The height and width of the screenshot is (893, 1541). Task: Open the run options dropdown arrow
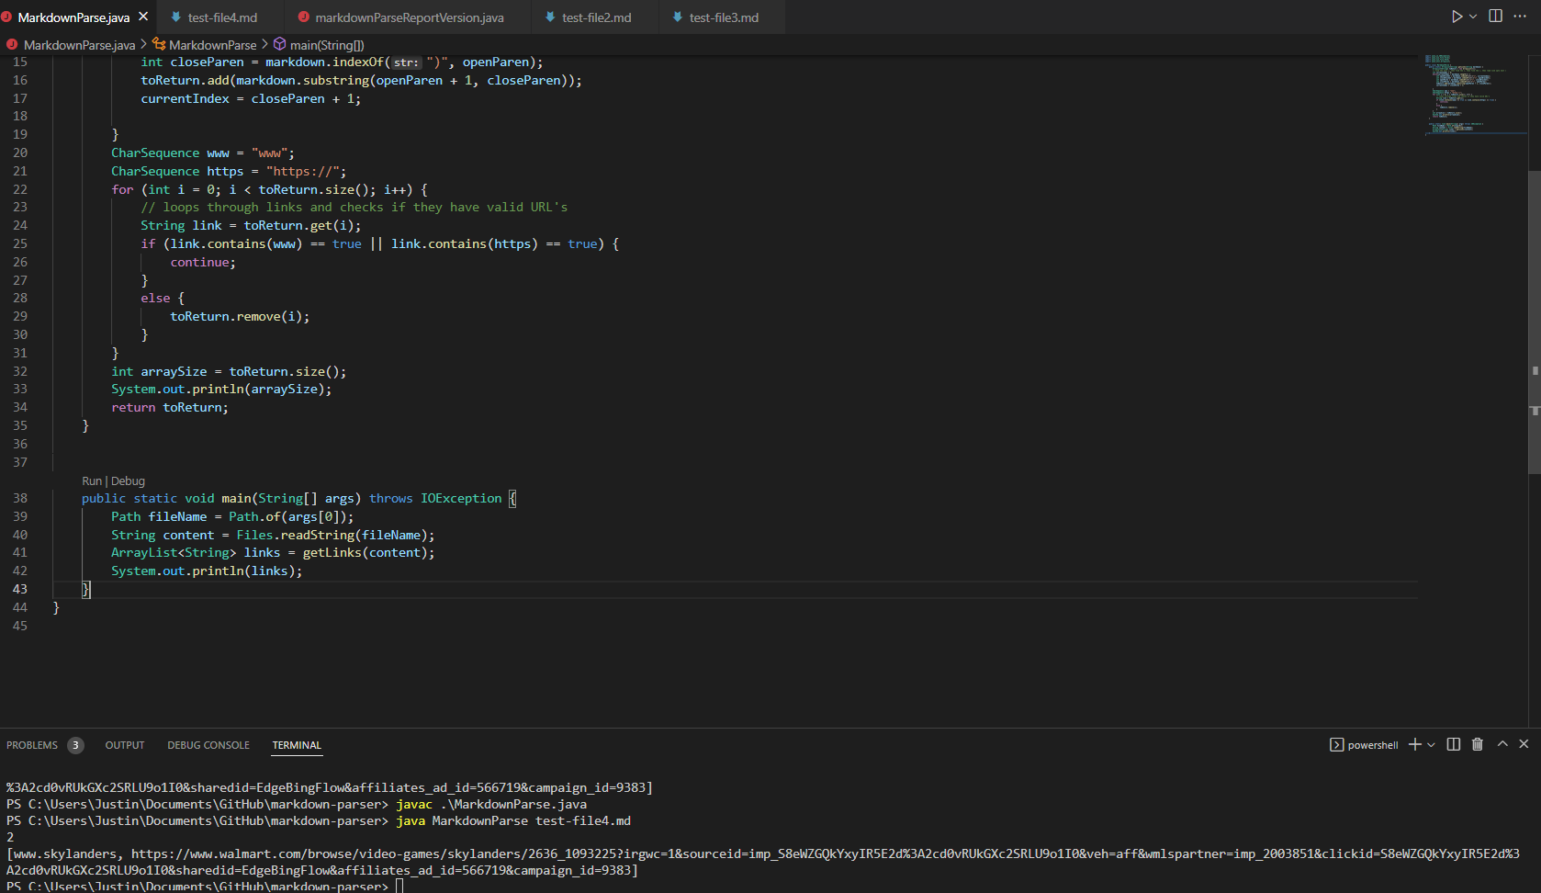point(1473,17)
